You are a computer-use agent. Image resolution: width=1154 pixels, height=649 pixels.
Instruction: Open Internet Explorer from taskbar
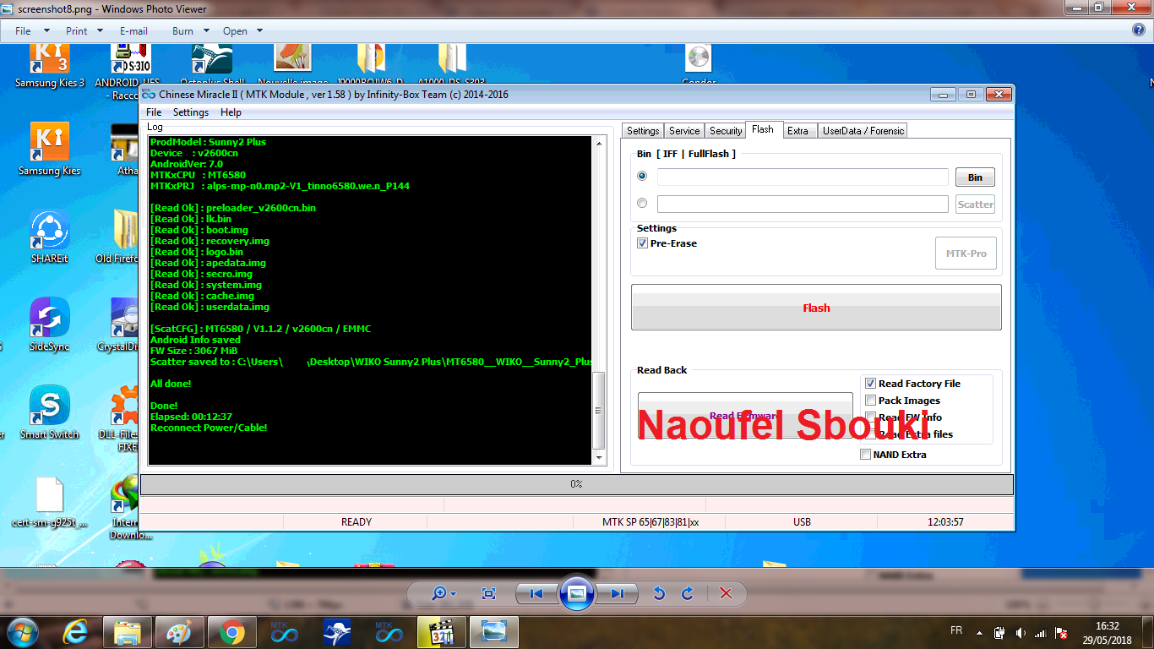[76, 632]
